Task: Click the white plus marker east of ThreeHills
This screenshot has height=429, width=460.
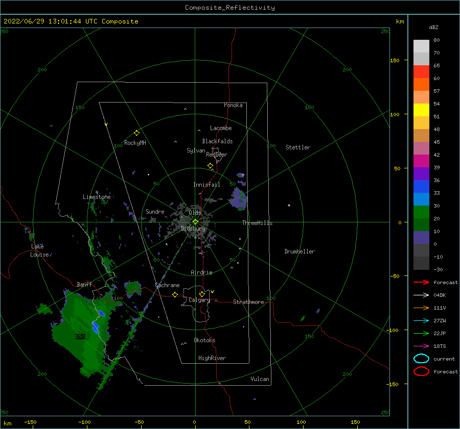Action: point(289,205)
